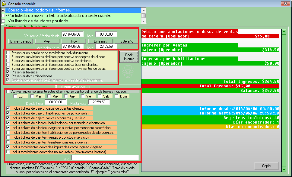Click the top list scroll-down arrow

[143, 21]
